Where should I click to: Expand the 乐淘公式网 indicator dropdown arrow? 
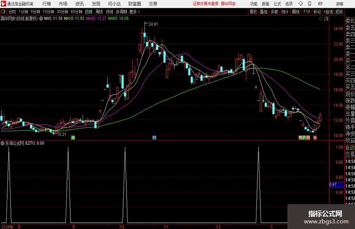tap(3, 143)
